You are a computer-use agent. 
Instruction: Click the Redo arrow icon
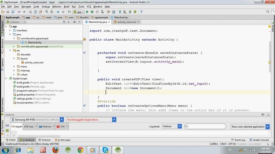24,12
